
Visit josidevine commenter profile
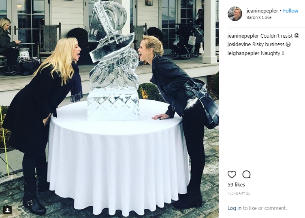(x=239, y=44)
